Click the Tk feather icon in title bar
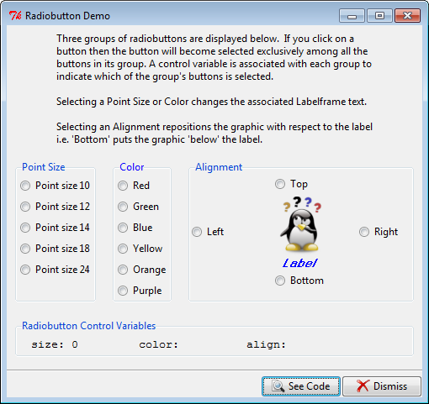 point(15,15)
